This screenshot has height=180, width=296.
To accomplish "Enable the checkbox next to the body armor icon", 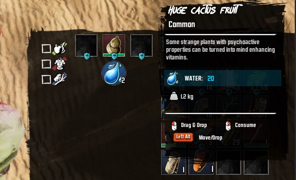I will click(46, 64).
